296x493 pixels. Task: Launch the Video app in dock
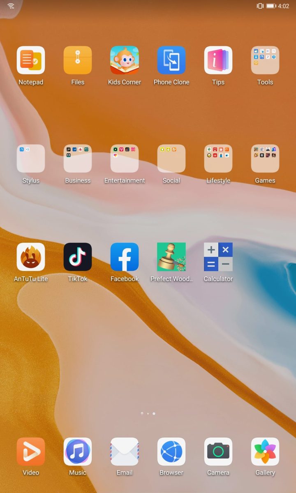point(31,452)
